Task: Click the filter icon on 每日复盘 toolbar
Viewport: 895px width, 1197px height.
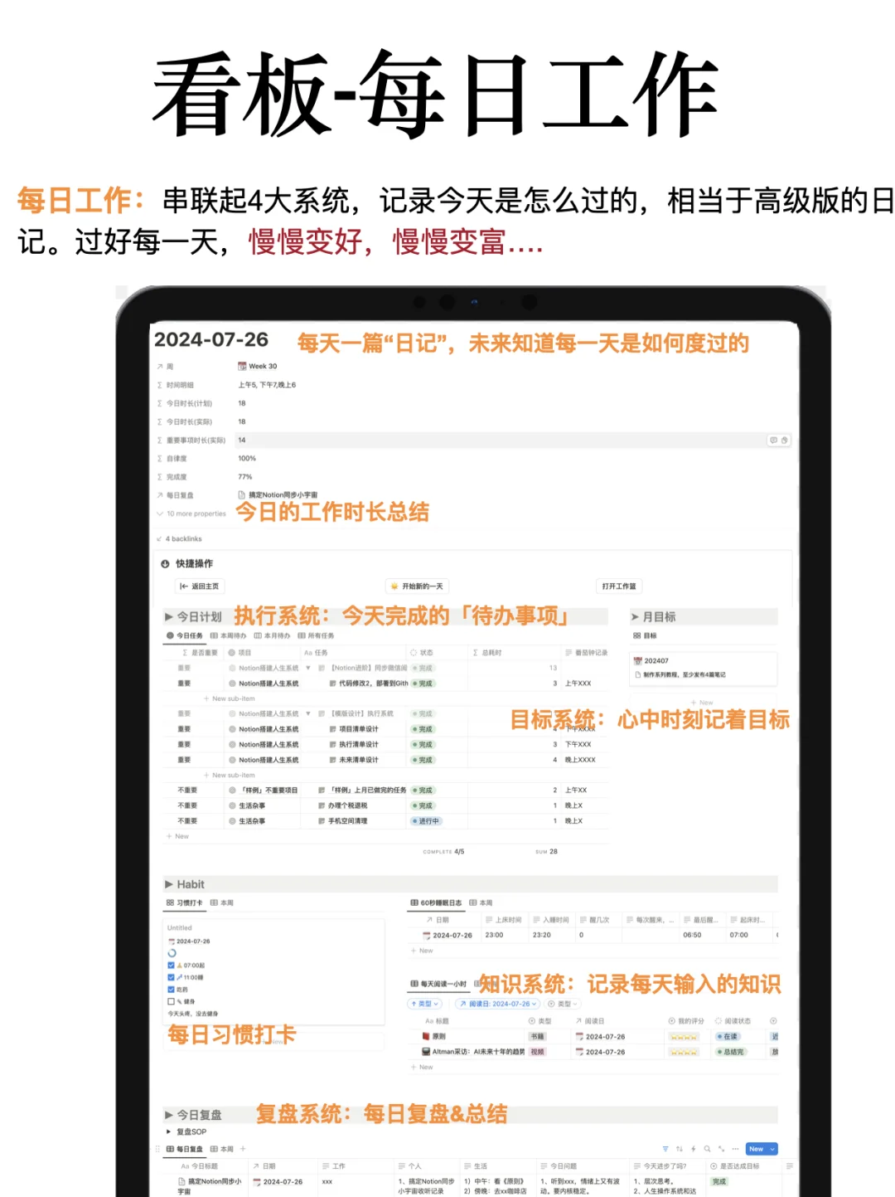Action: (x=666, y=1148)
